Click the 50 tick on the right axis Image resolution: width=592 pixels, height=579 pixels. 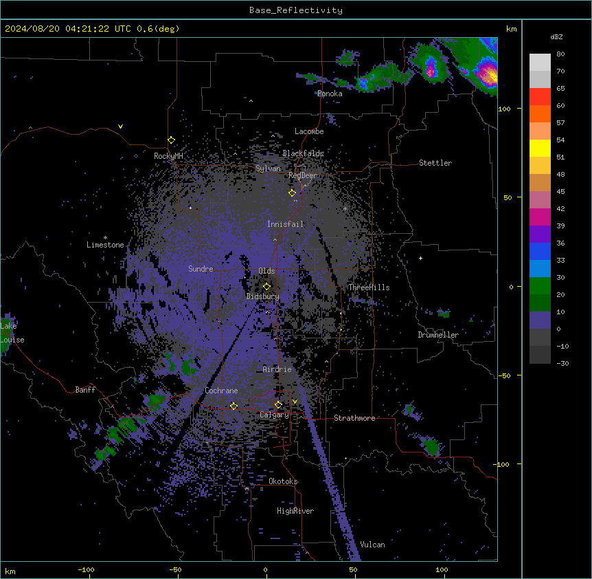(508, 197)
